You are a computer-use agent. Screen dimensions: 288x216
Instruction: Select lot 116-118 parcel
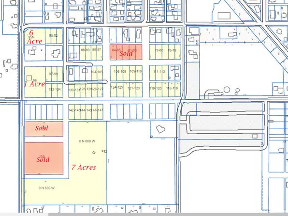(x=172, y=90)
